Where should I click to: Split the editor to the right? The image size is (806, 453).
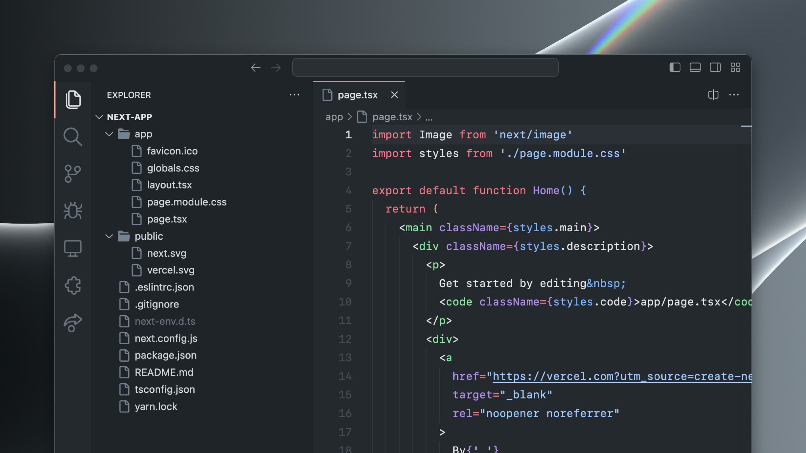713,95
